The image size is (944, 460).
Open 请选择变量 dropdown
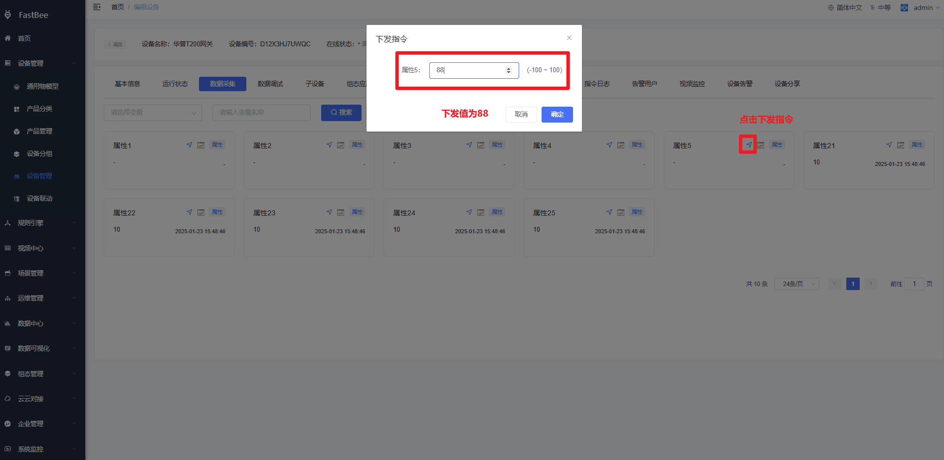point(153,113)
